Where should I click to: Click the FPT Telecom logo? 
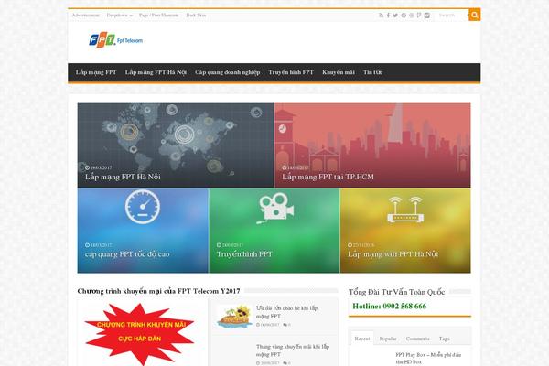coord(115,40)
